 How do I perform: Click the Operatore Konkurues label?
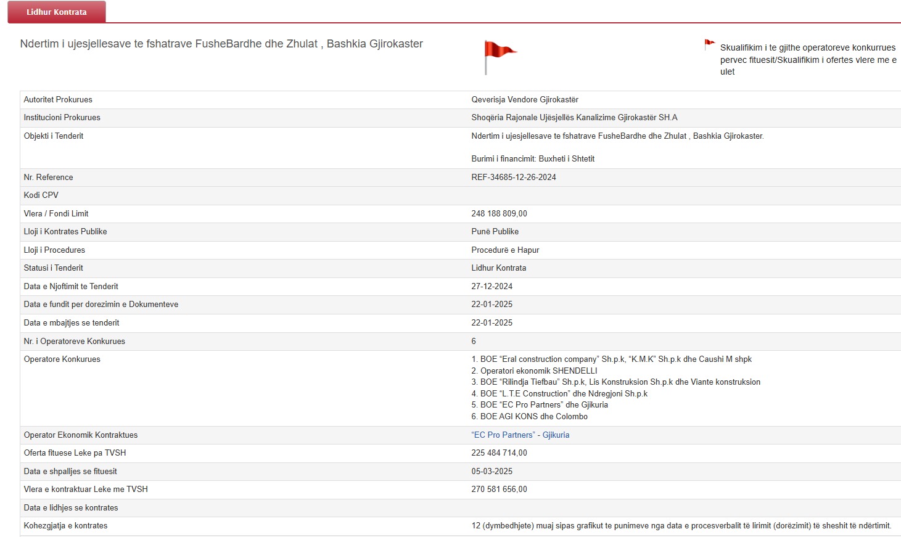click(62, 359)
